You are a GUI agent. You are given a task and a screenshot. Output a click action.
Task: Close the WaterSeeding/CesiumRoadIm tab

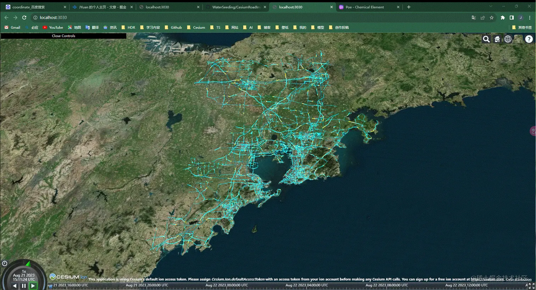(x=265, y=7)
